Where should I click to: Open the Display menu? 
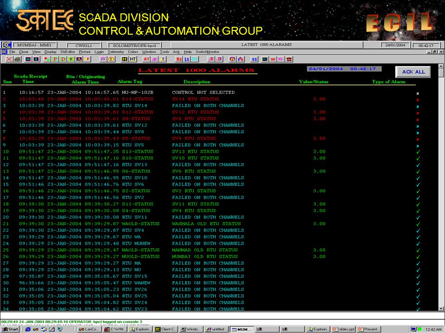(50, 52)
